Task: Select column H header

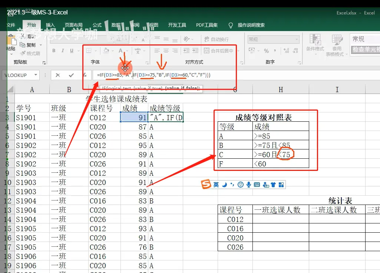Action: click(x=281, y=90)
